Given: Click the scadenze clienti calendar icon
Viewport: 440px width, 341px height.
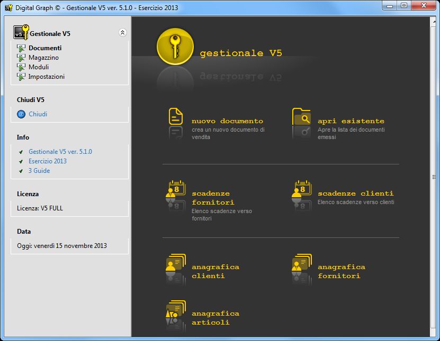Looking at the screenshot, I should pos(302,189).
